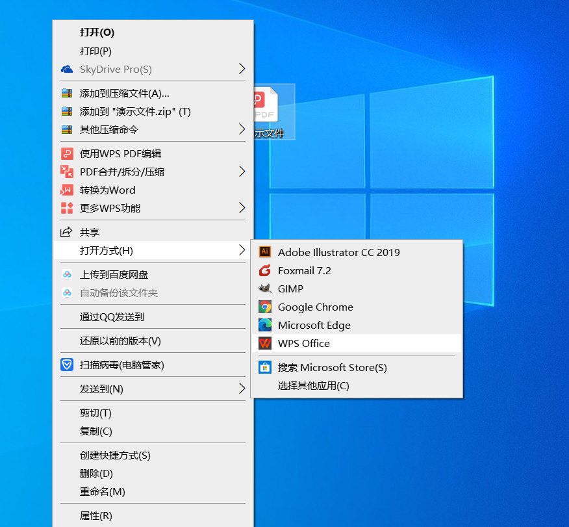Viewport: 569px width, 527px height.
Task: Click the archive icon beside 其他压缩命令
Action: click(67, 129)
